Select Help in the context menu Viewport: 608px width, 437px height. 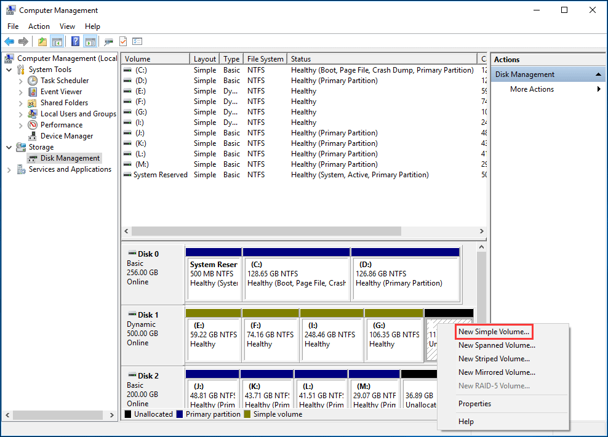[x=466, y=422]
